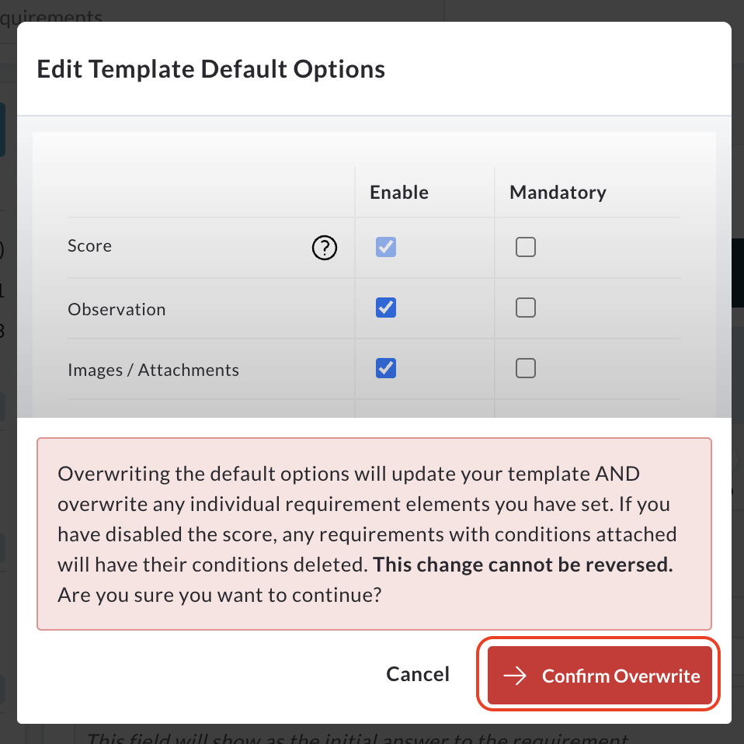
Task: Select the Mandatory column header
Action: [558, 192]
